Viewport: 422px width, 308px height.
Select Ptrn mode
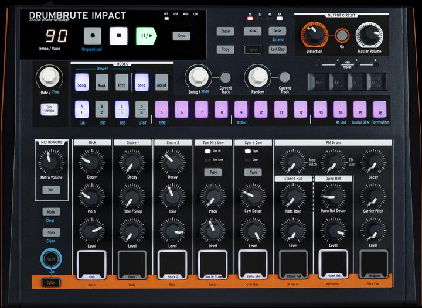[122, 82]
